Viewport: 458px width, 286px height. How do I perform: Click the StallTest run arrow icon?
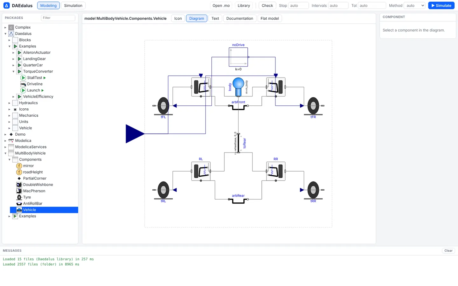45,78
